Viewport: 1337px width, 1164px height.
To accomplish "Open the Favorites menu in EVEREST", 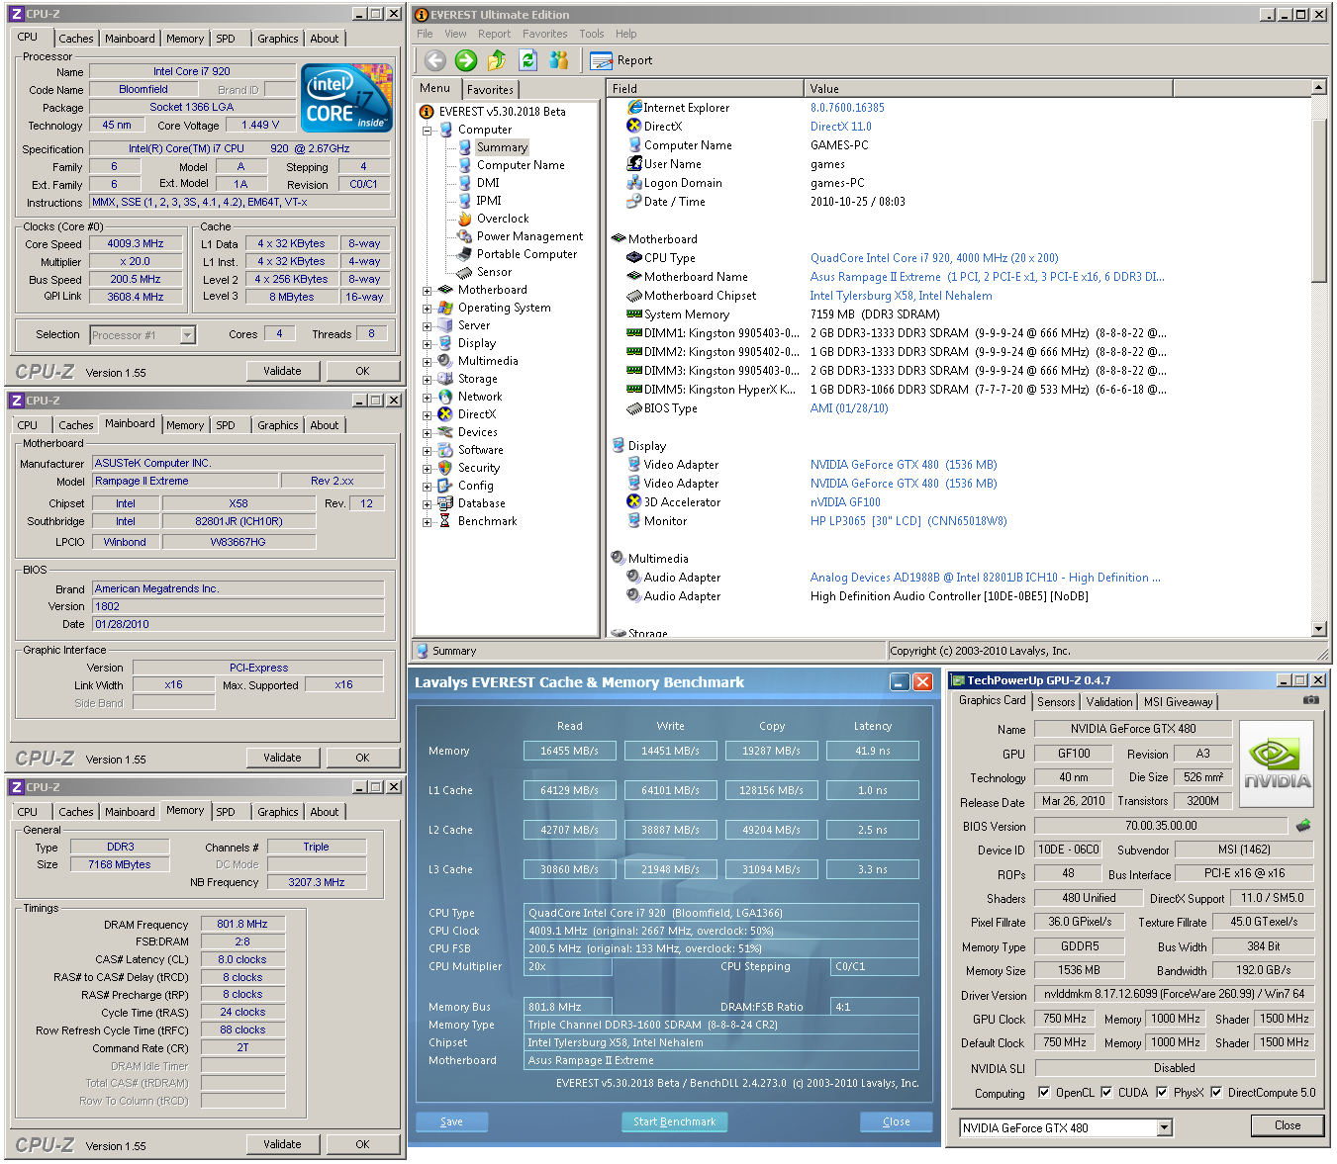I will [545, 34].
